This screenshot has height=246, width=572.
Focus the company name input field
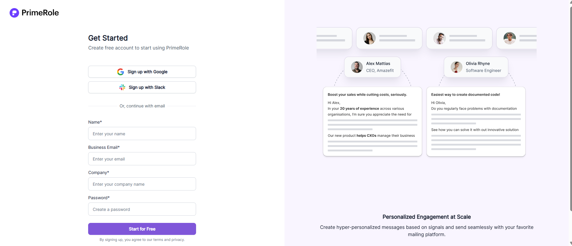tap(142, 184)
